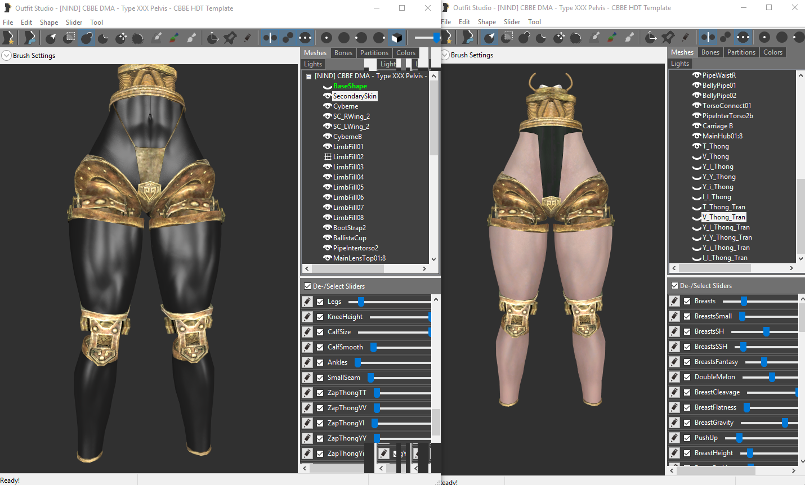Click up arrow of right mesh list scrollbar
This screenshot has width=805, height=485.
(x=801, y=75)
